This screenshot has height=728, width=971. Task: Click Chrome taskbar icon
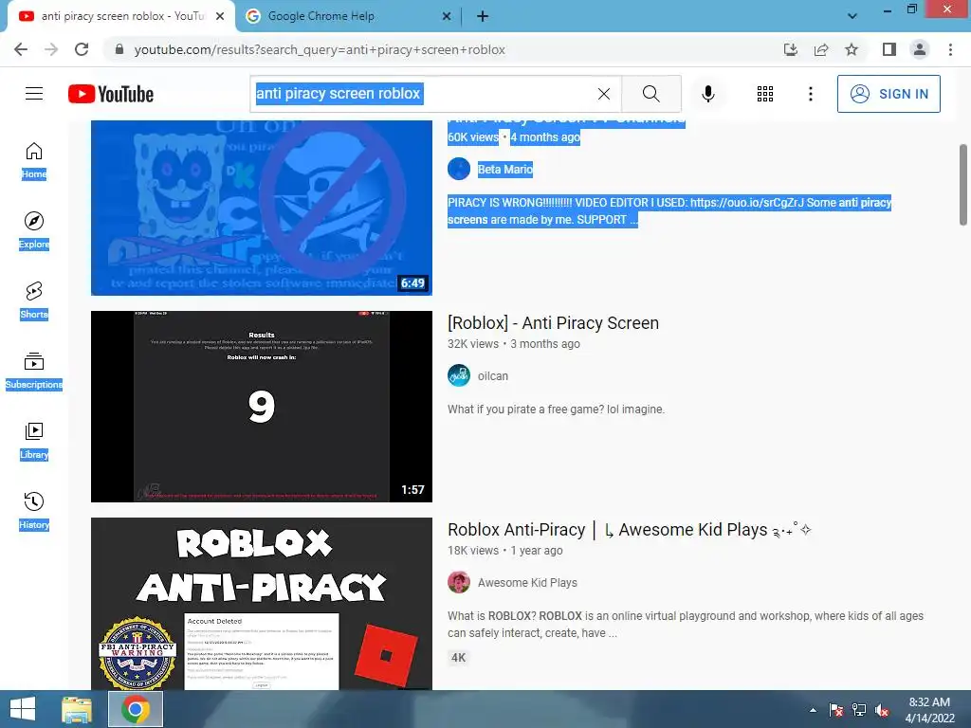(136, 709)
